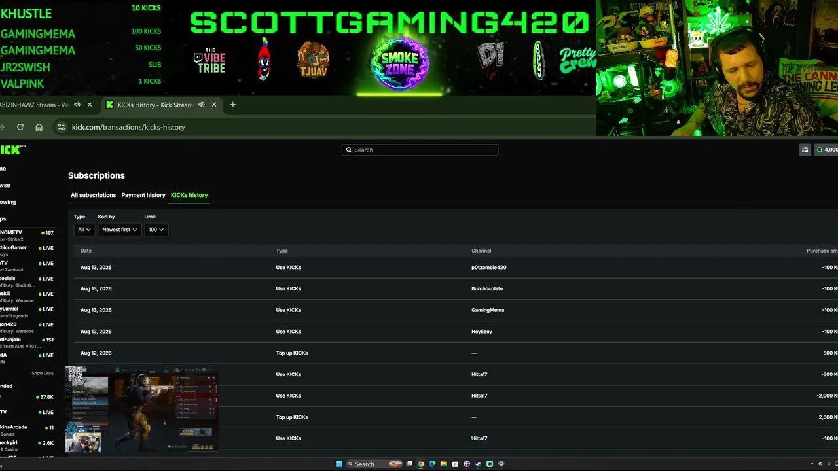
Task: Switch to the Payment history tab
Action: coord(143,195)
